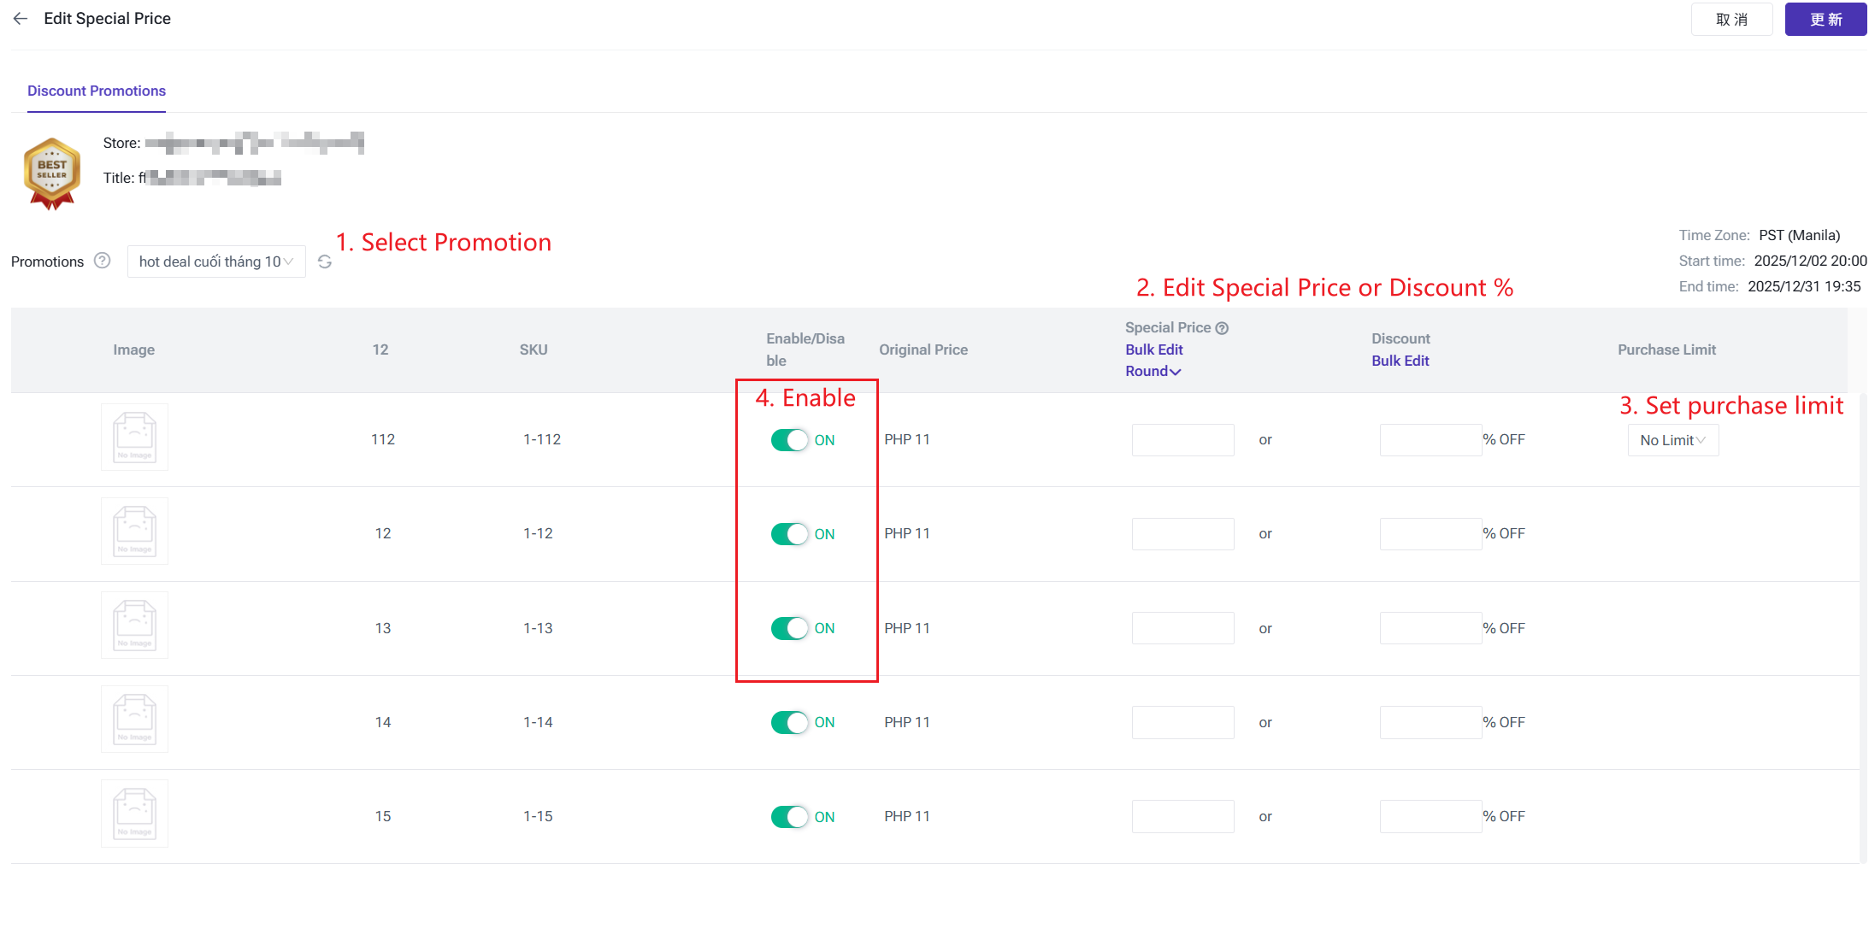Select the Discount Promotions tab
The image size is (1869, 940).
(97, 91)
